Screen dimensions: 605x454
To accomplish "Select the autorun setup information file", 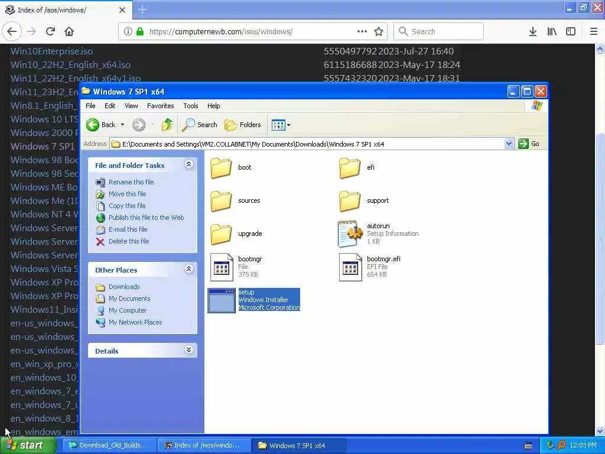I will [378, 234].
